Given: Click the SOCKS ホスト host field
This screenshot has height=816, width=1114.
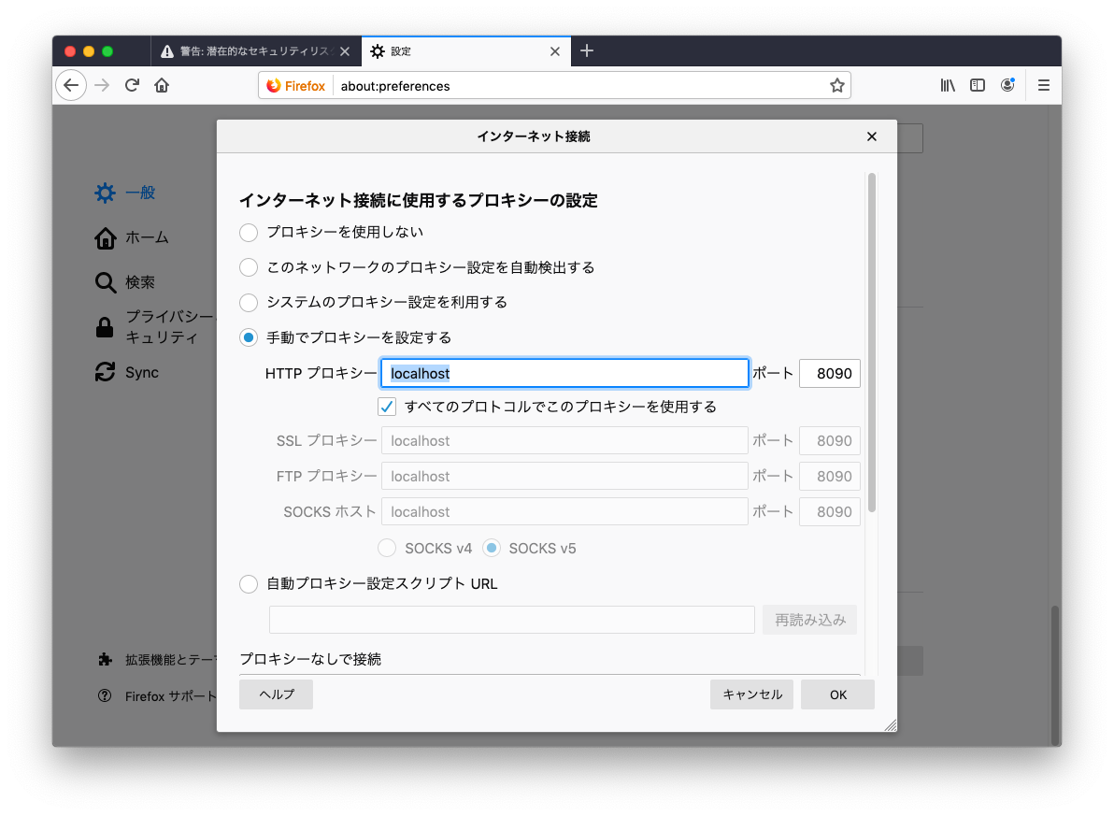Looking at the screenshot, I should coord(564,512).
